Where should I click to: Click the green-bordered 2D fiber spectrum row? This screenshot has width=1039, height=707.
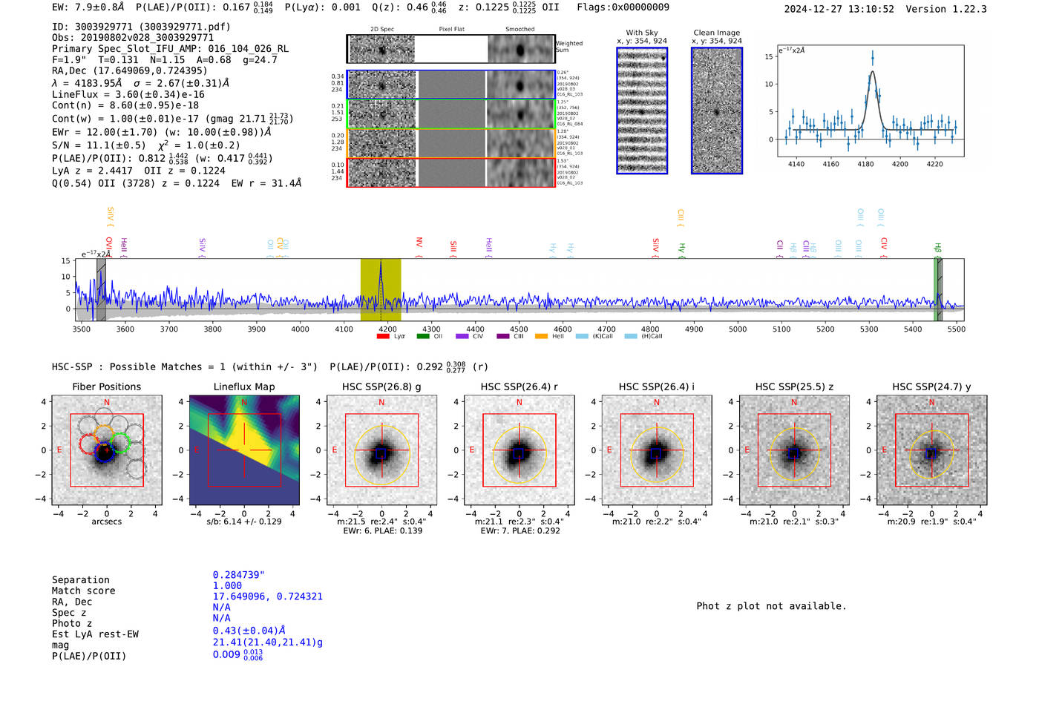(x=451, y=114)
